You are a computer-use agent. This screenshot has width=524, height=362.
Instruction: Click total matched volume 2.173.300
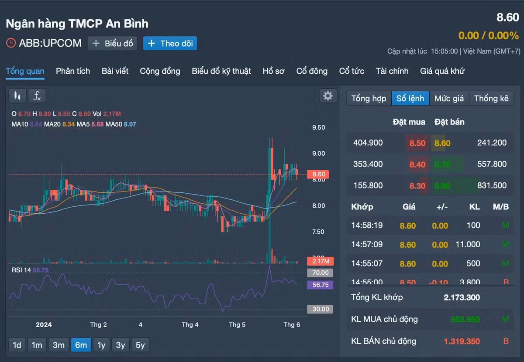[462, 297]
